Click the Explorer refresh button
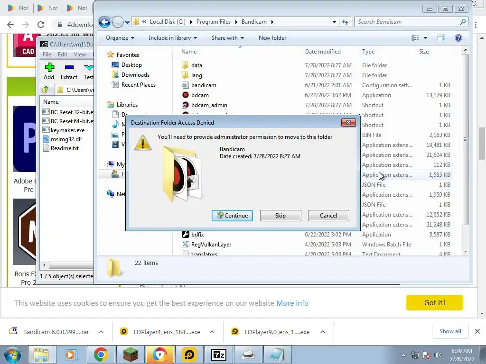The width and height of the screenshot is (486, 364). coord(345,22)
